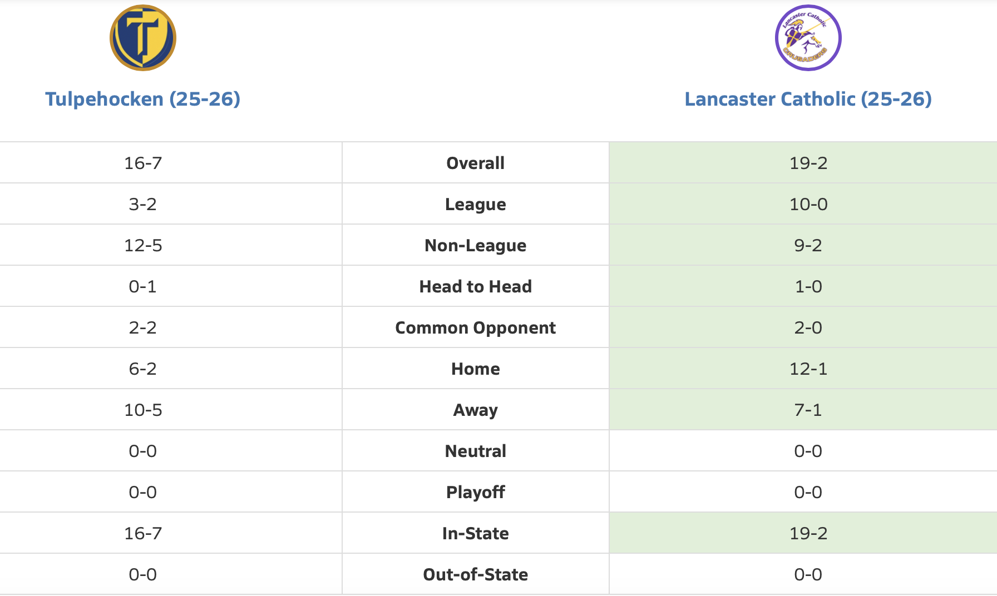Open the Tulpehocken (25-26) team link
The image size is (997, 596).
tap(143, 99)
